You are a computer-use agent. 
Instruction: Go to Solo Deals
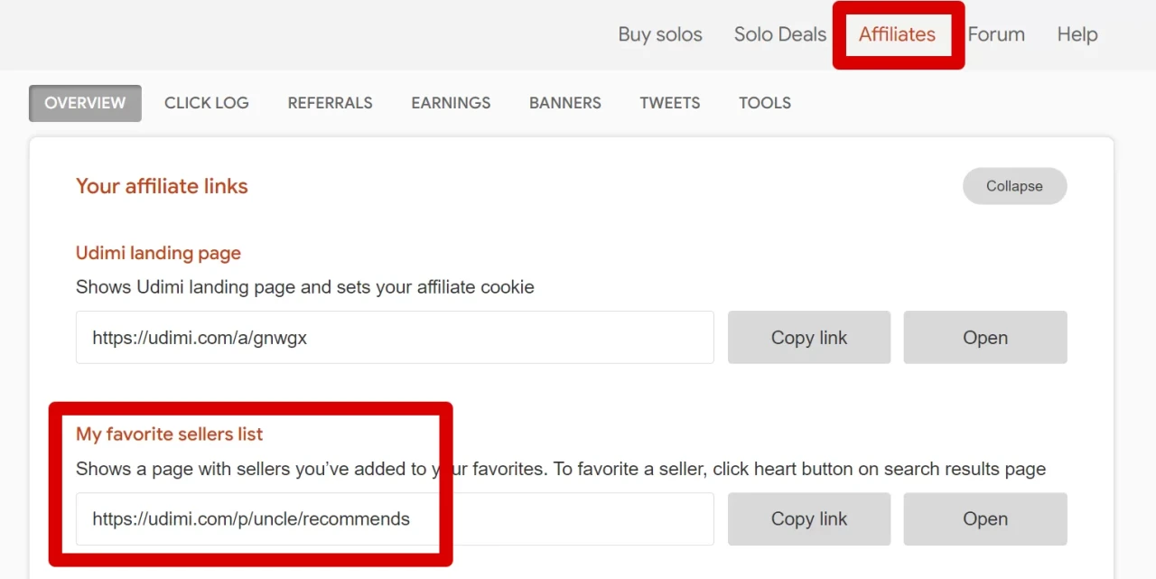tap(779, 34)
